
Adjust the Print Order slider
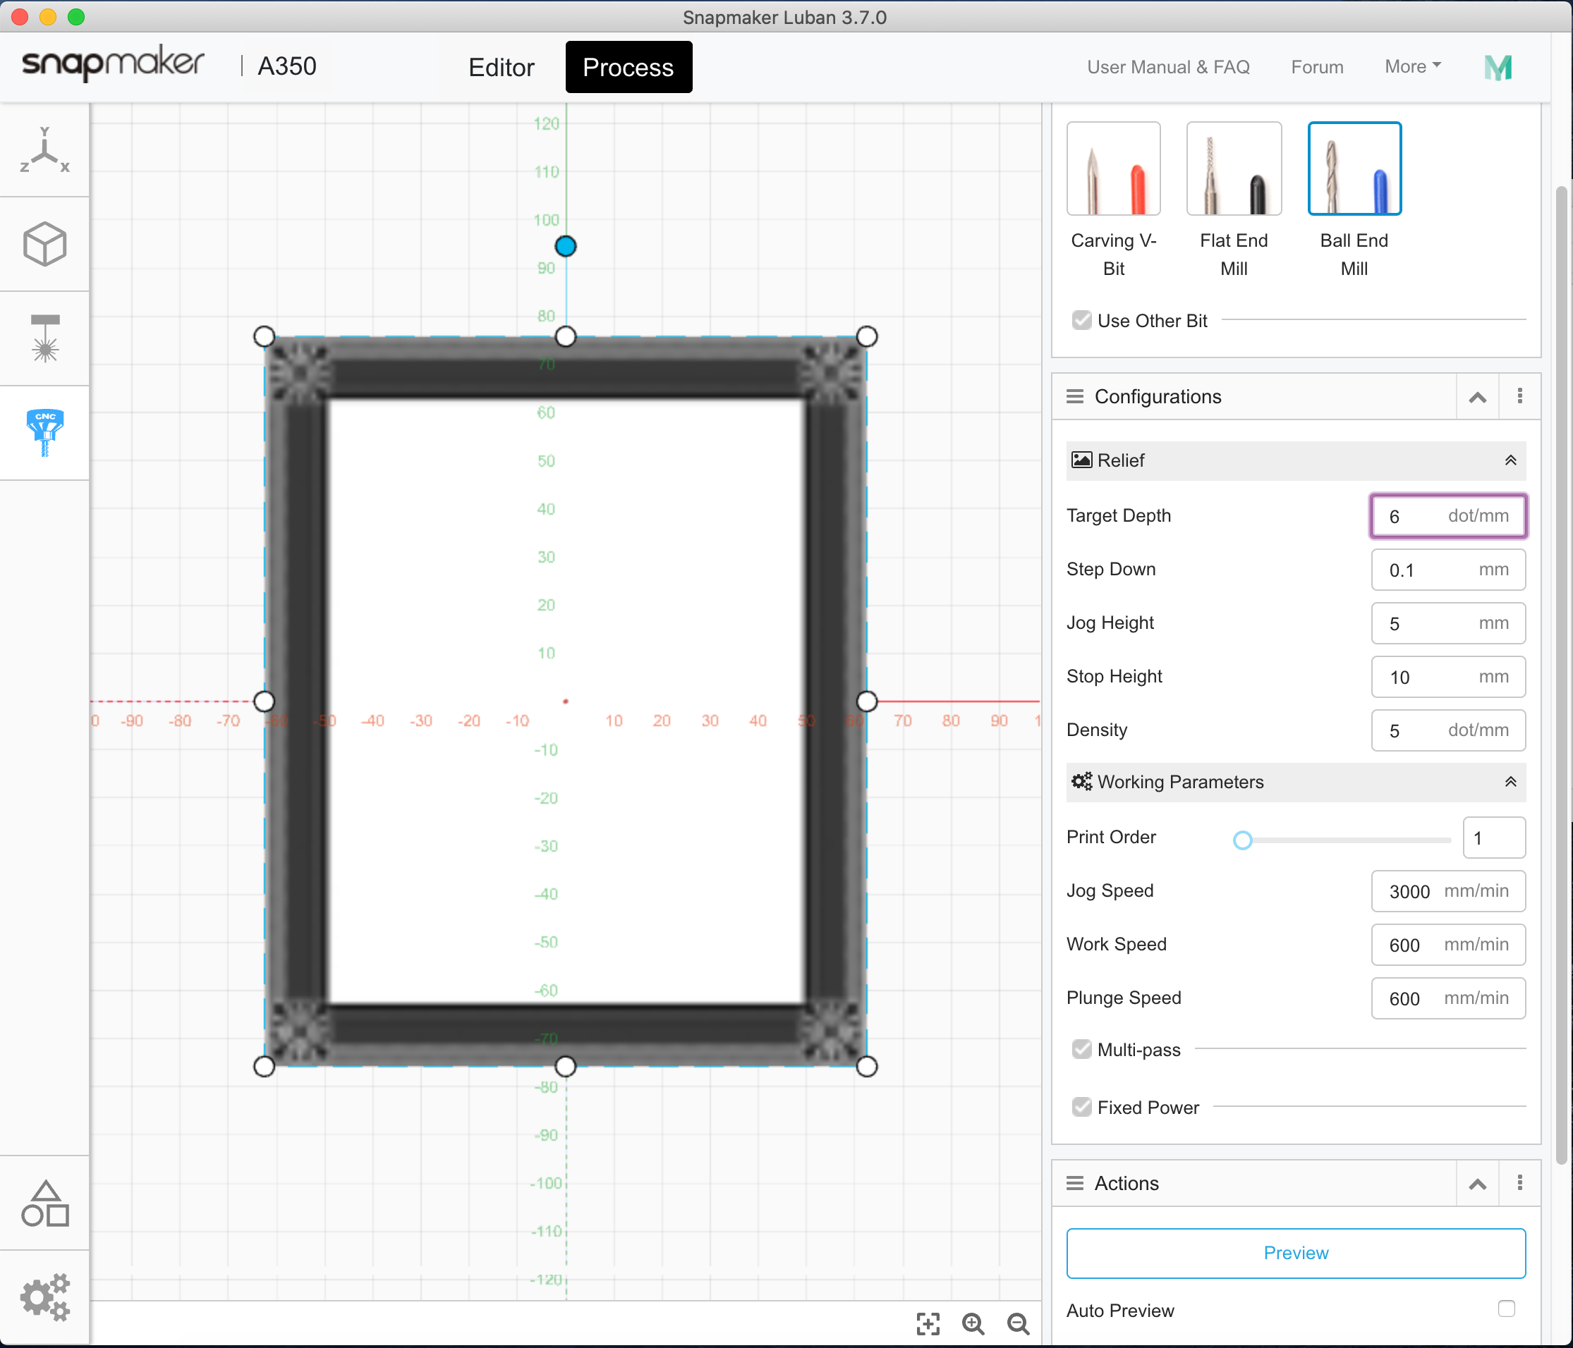(x=1243, y=840)
